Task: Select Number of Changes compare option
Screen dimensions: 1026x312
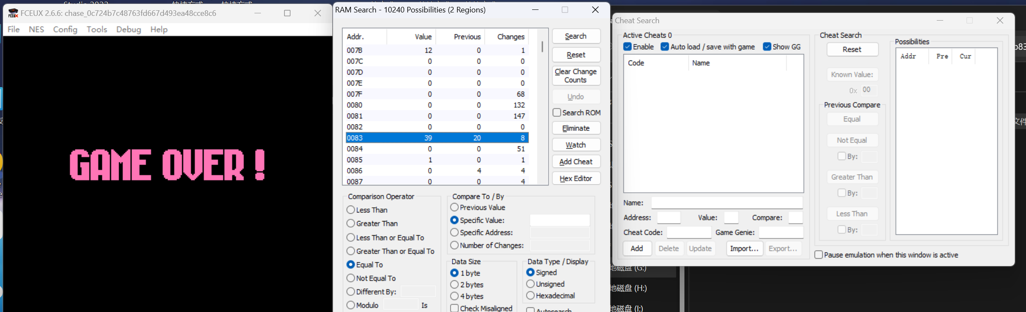Action: point(487,245)
